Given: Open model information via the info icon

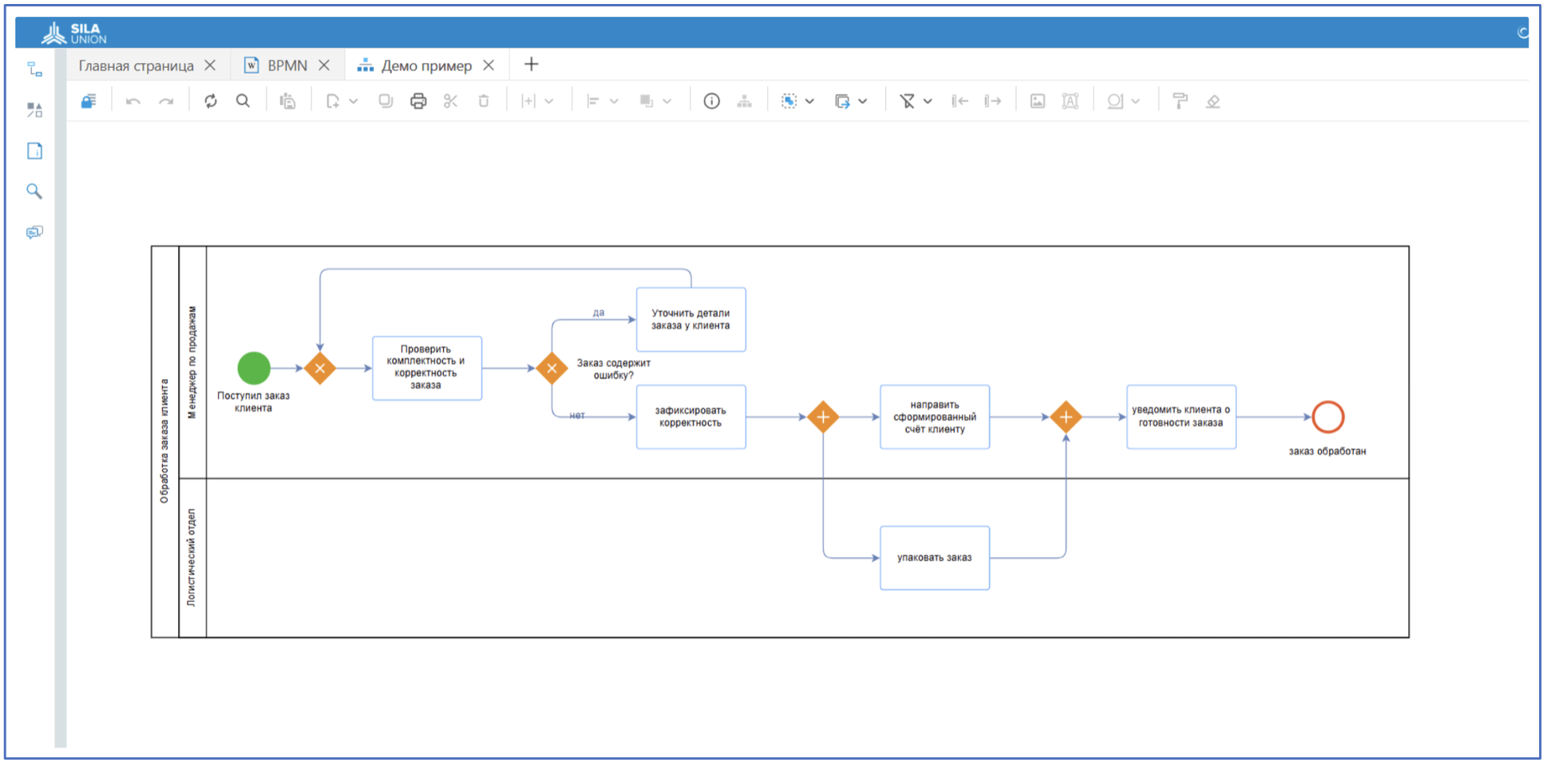Looking at the screenshot, I should (711, 101).
